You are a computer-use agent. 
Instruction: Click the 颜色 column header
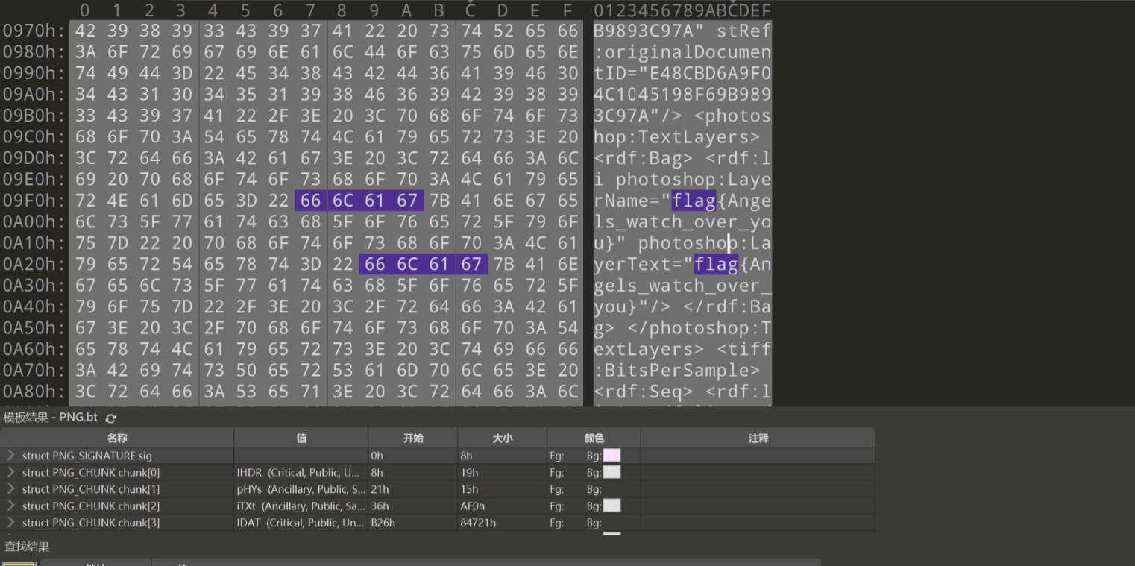coord(594,438)
